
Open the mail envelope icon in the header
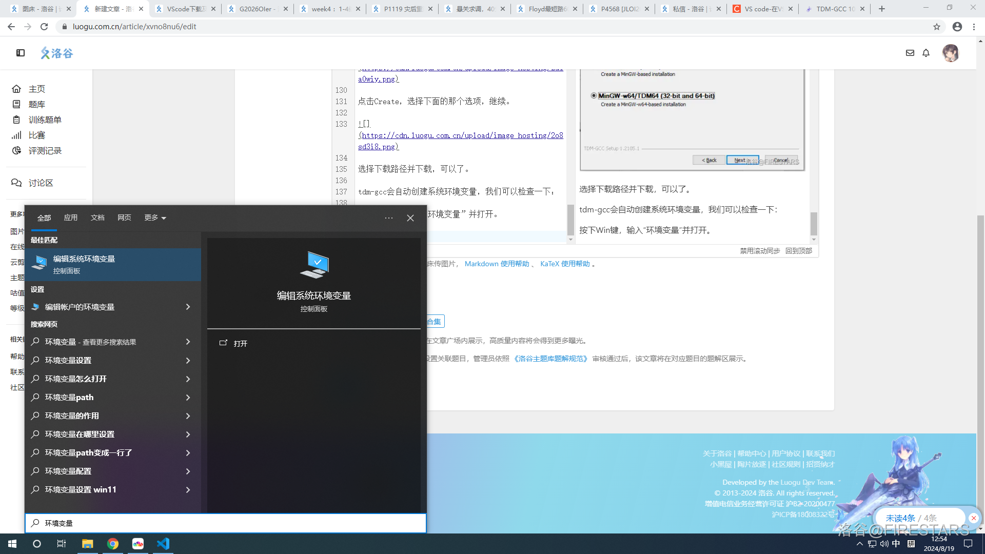910,53
